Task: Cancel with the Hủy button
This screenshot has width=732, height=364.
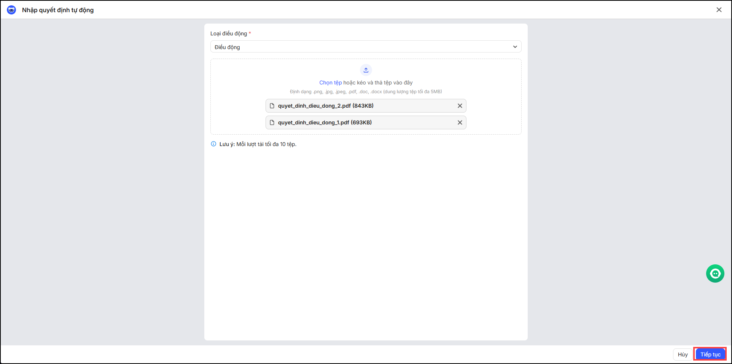Action: [683, 354]
